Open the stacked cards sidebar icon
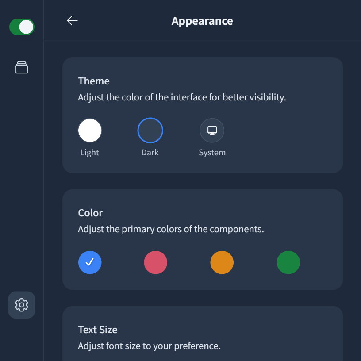Screen dimensions: 361x361 click(22, 67)
